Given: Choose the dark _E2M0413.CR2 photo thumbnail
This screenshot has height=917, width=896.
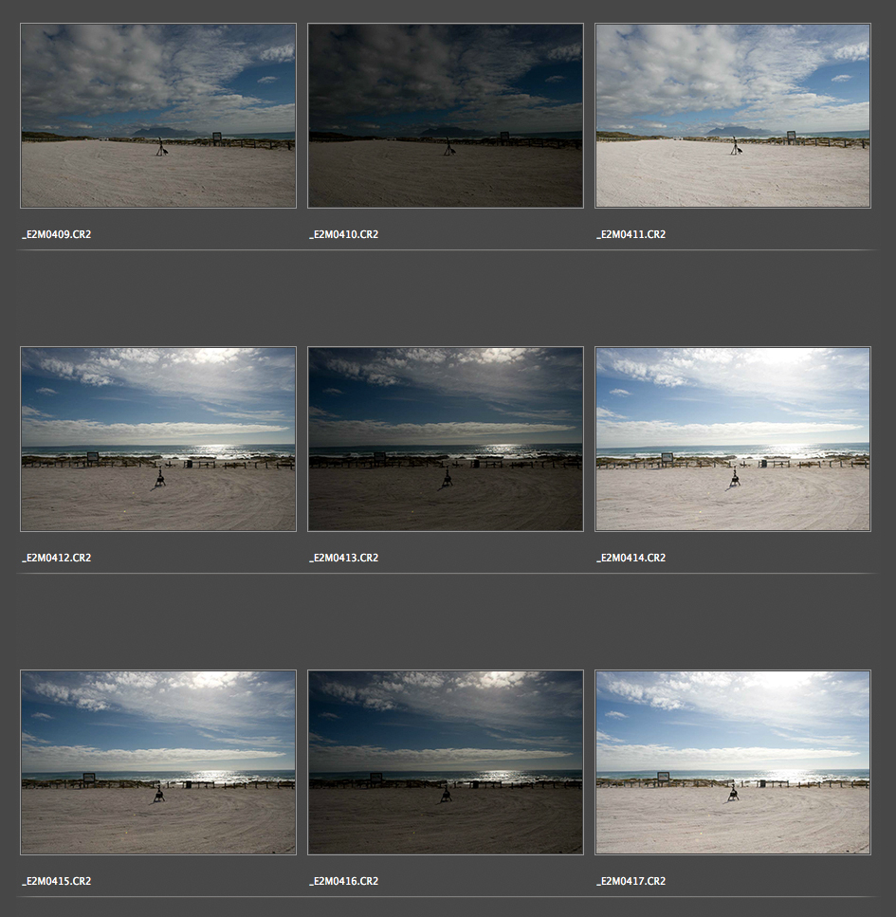Looking at the screenshot, I should [446, 439].
